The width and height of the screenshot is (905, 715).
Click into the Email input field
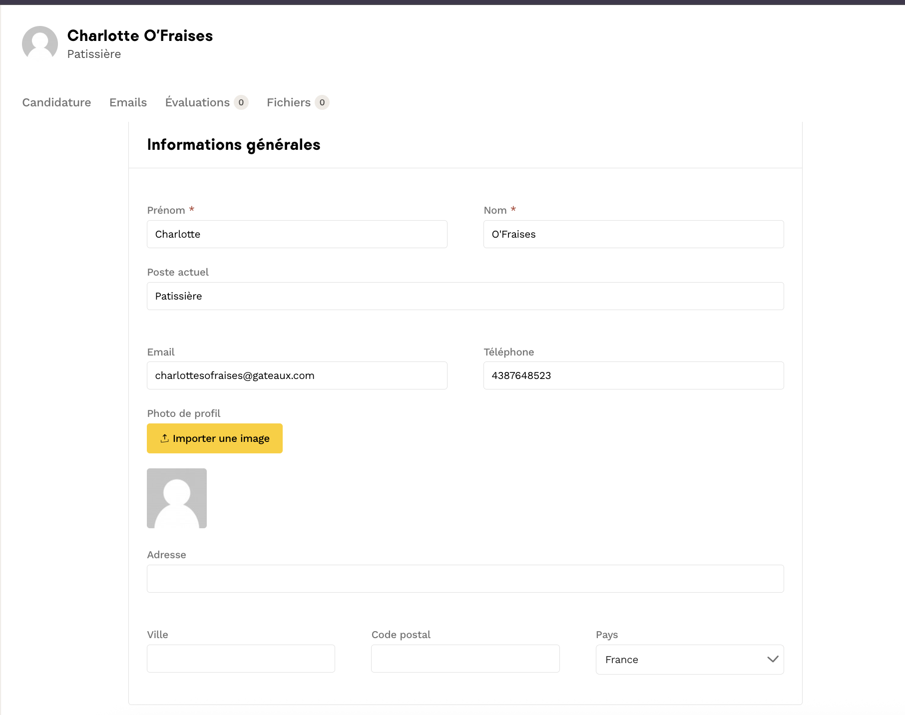point(297,375)
